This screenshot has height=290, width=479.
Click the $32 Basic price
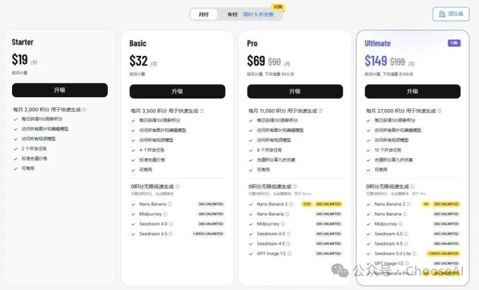click(138, 61)
